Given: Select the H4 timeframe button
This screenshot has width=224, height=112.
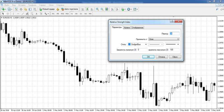Looking at the screenshot, I should pos(76,13).
